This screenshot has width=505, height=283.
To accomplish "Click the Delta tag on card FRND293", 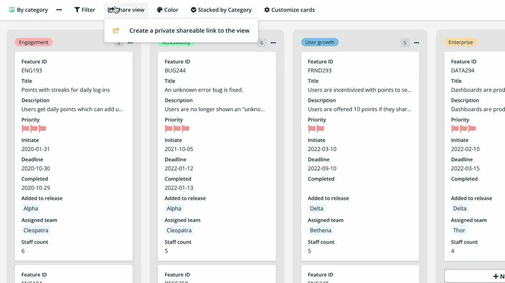I will pyautogui.click(x=316, y=208).
